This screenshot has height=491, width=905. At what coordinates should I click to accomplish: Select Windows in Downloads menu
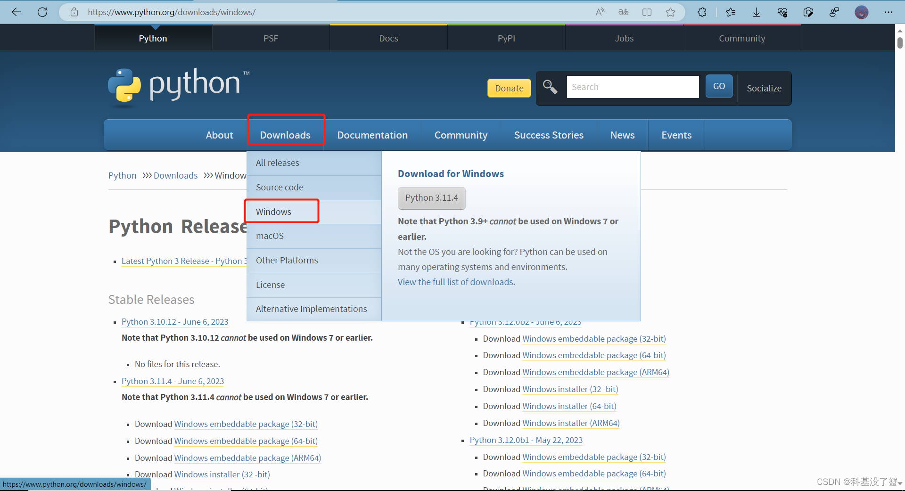314,212
